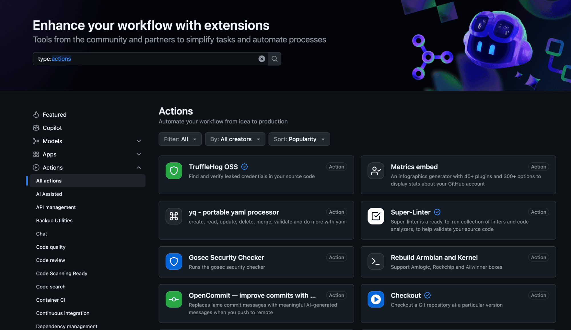Image resolution: width=571 pixels, height=330 pixels.
Task: Go to Featured in the sidebar
Action: coord(55,114)
